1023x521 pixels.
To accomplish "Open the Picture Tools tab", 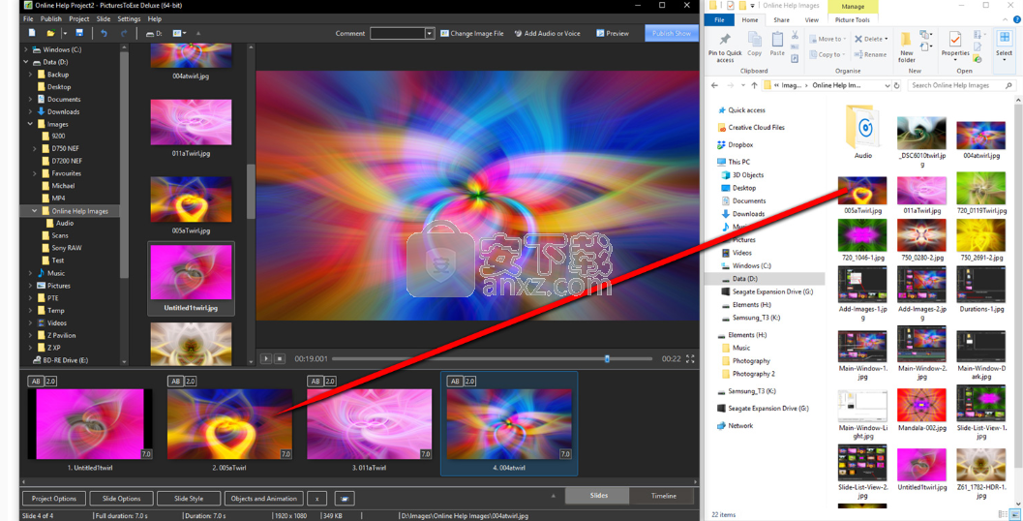I will [852, 20].
